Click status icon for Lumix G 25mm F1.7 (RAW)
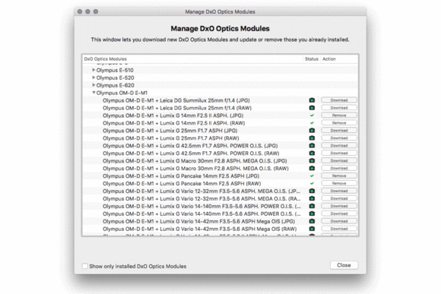The height and width of the screenshot is (294, 441). click(312, 138)
